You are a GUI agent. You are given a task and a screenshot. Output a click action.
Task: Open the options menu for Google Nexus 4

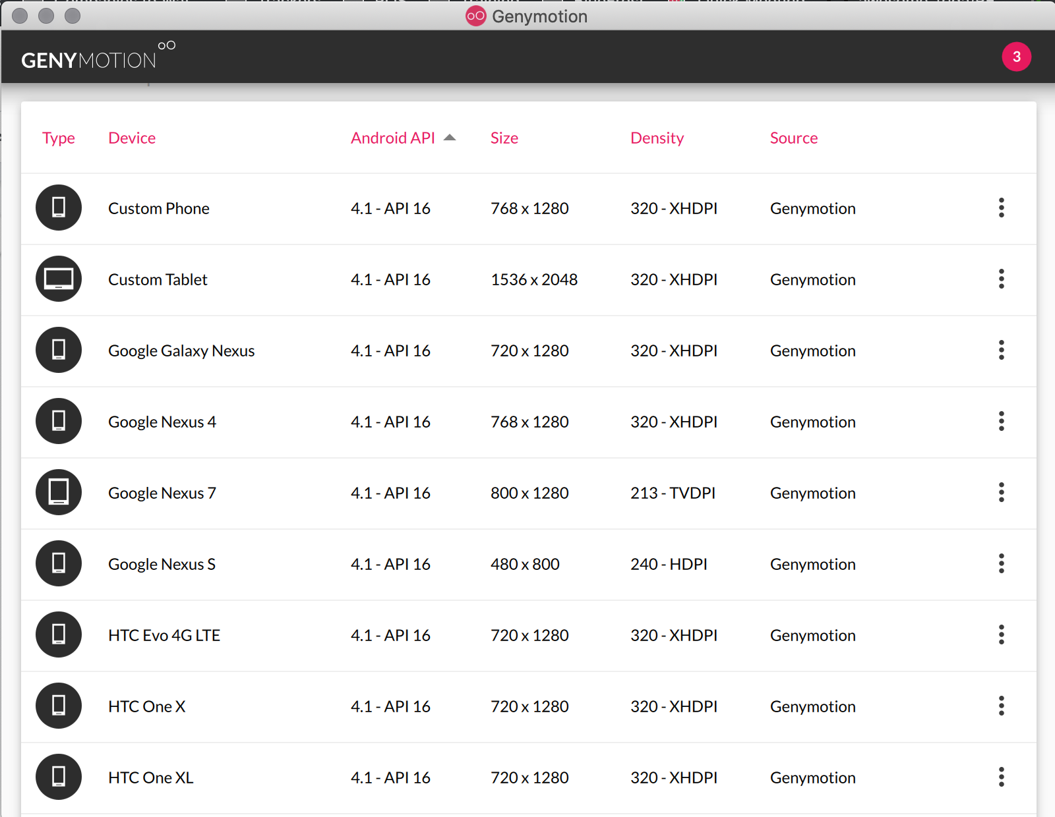1001,421
